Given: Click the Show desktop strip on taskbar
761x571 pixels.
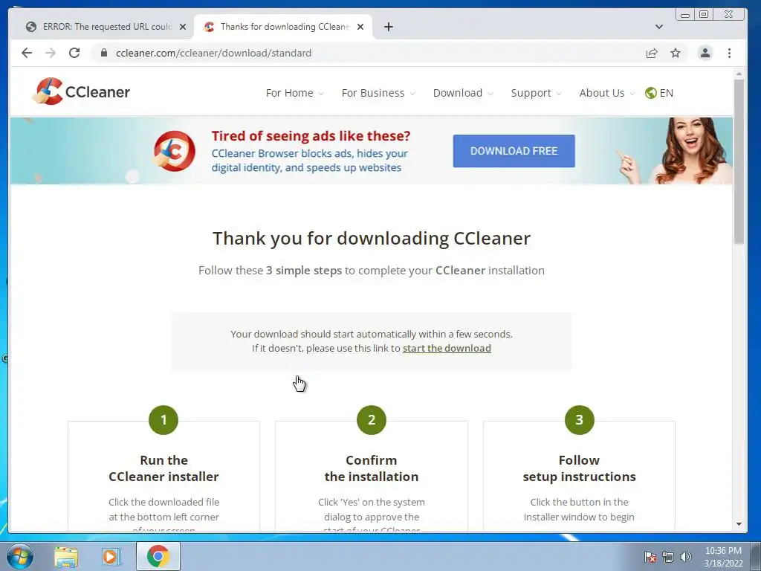Looking at the screenshot, I should coord(755,556).
